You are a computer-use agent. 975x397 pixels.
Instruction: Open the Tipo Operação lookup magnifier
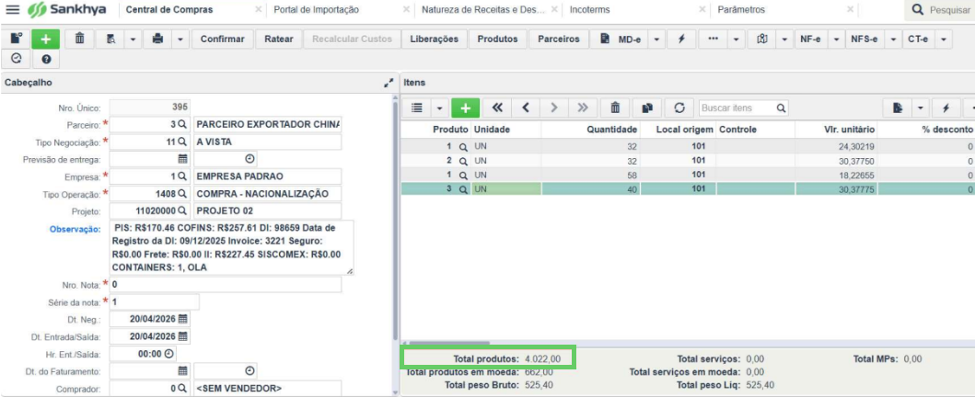pos(181,194)
